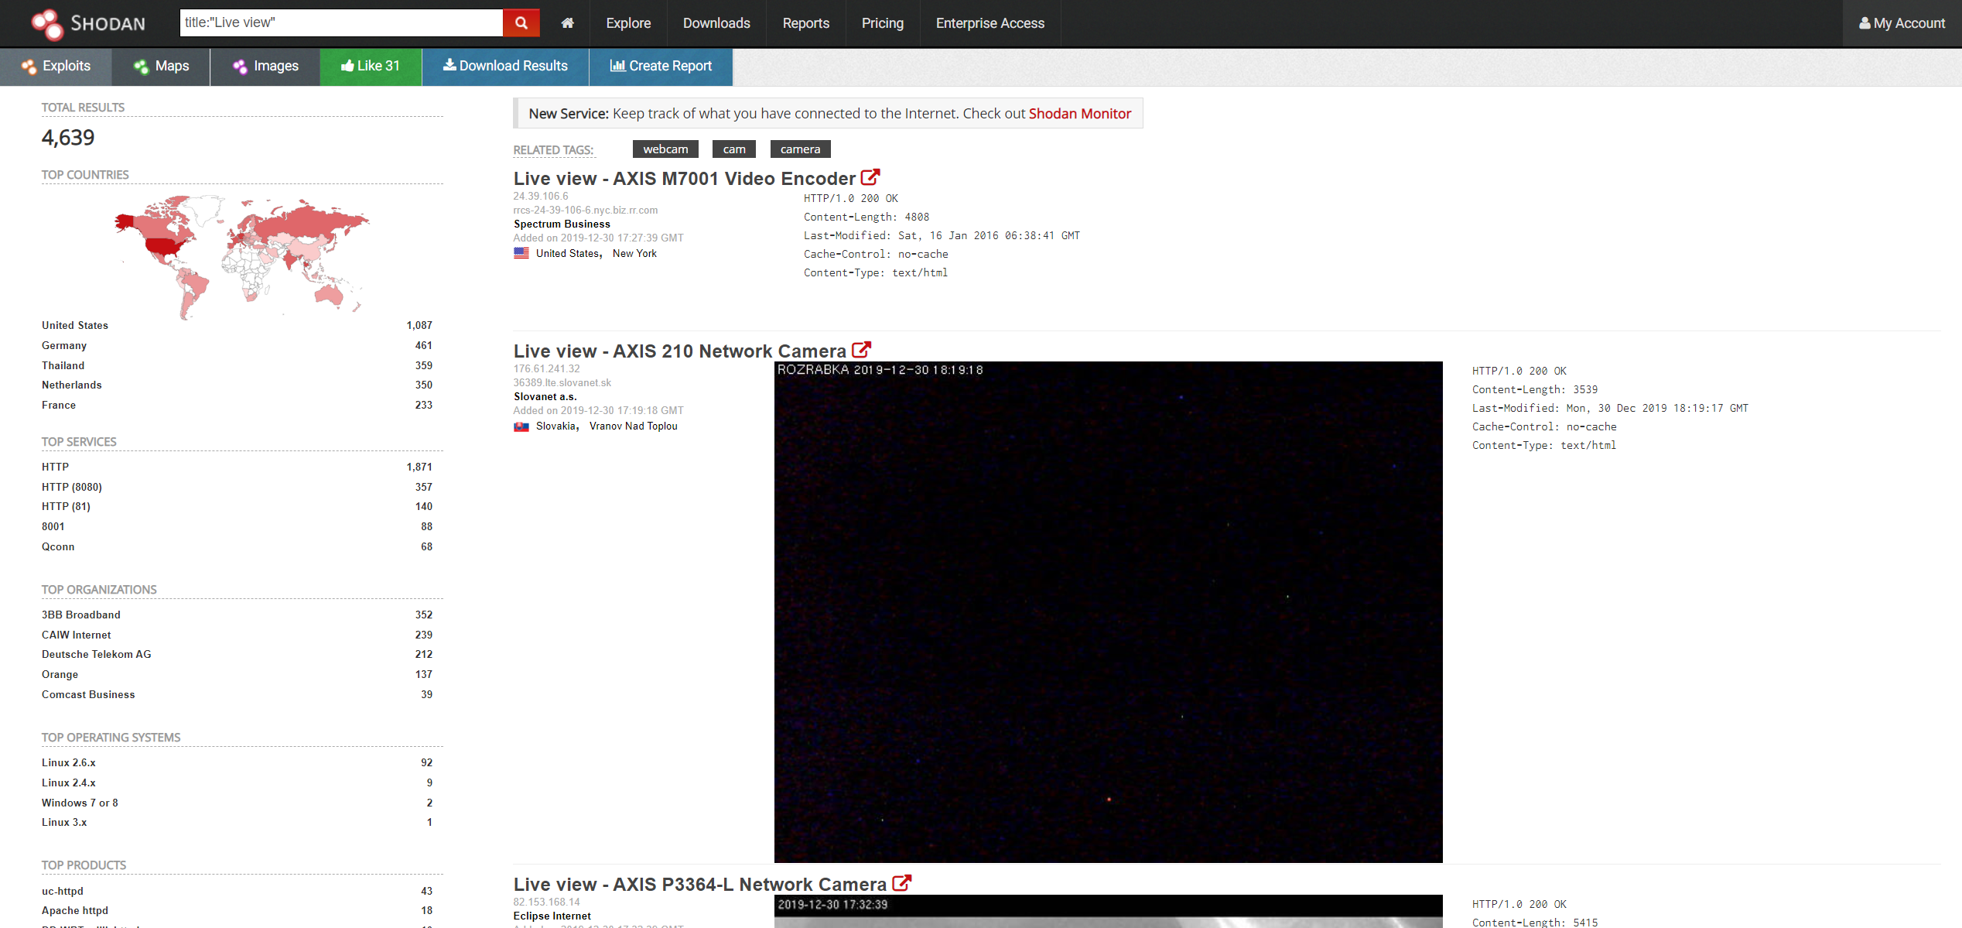Open My Account
Image resolution: width=1962 pixels, height=928 pixels.
(1902, 23)
